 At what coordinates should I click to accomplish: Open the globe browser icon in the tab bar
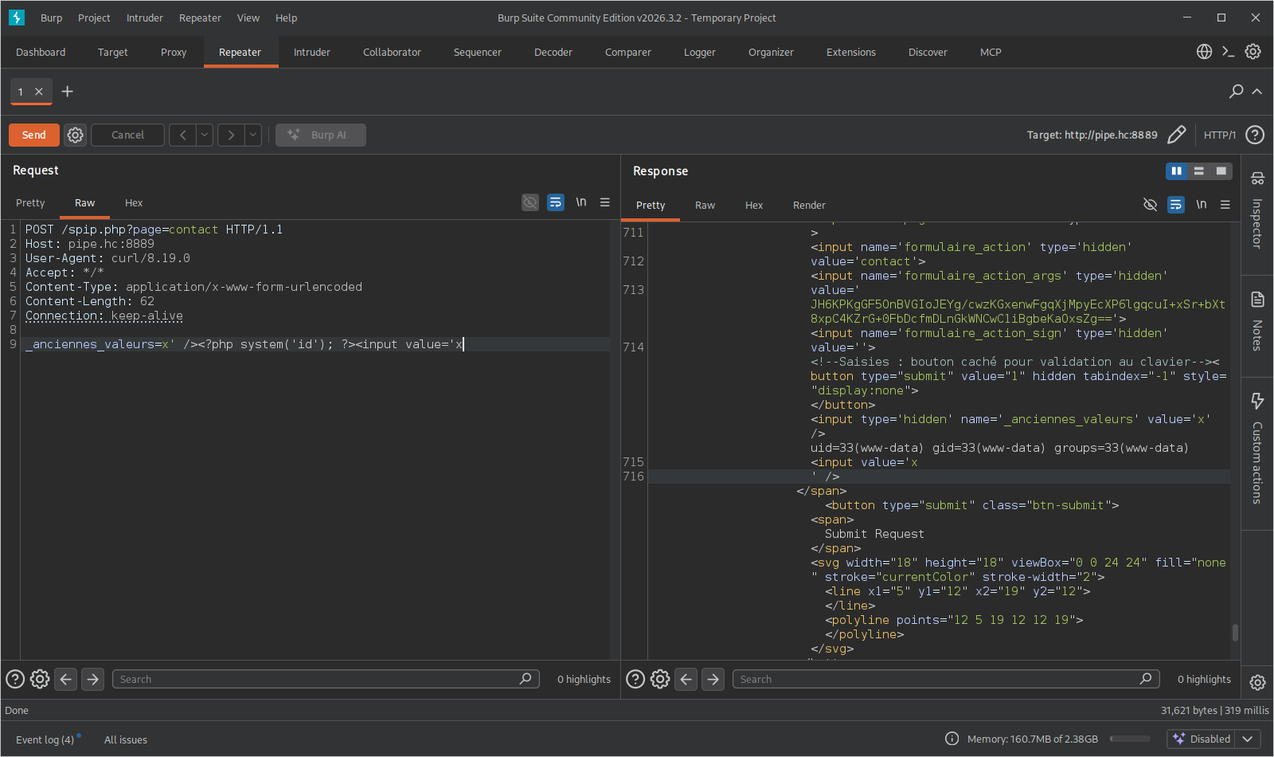pos(1204,52)
